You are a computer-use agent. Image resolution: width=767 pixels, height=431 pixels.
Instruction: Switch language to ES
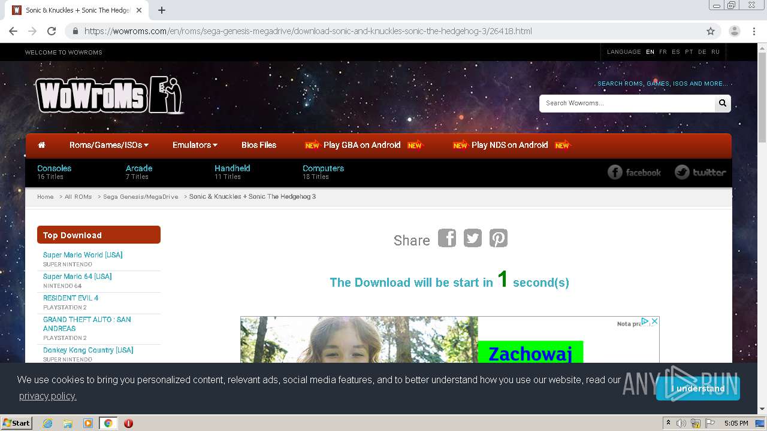tap(676, 52)
